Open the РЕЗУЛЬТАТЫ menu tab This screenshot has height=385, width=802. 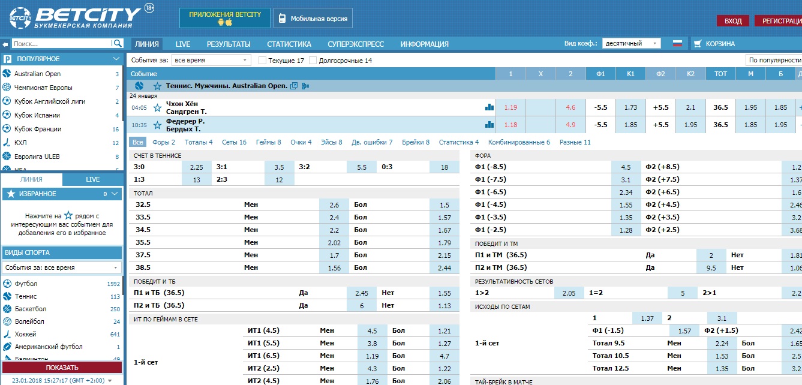point(229,44)
